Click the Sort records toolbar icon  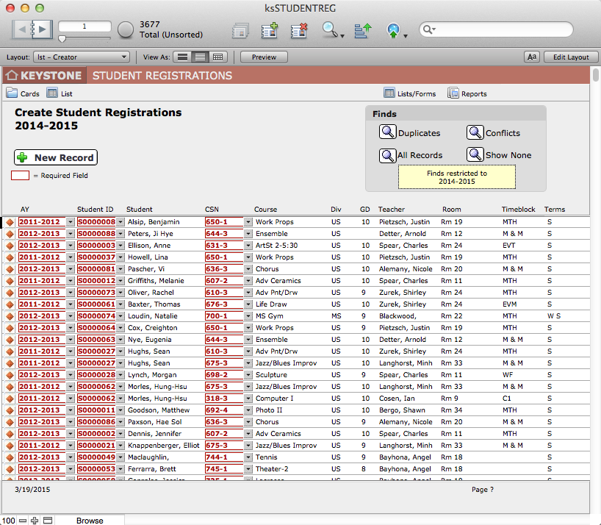point(362,30)
